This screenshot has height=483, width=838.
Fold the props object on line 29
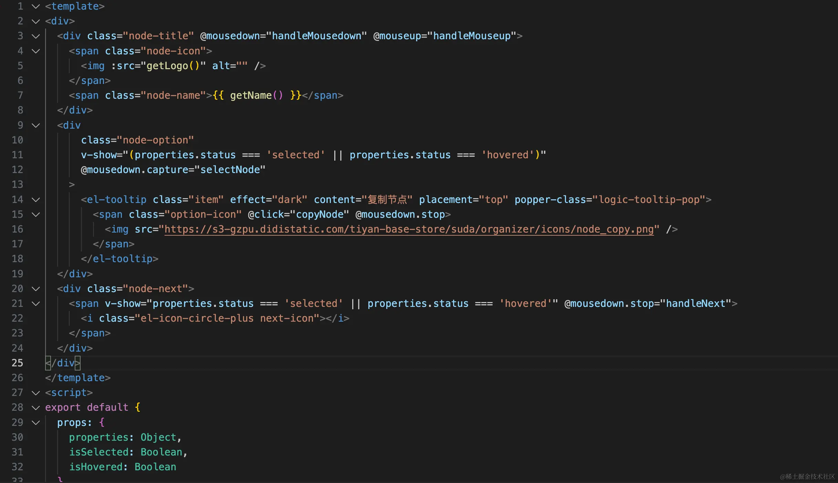(x=36, y=422)
